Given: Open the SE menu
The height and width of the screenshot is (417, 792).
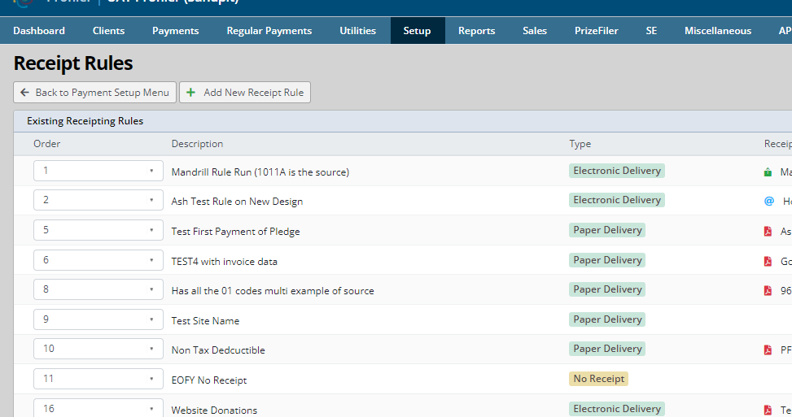Looking at the screenshot, I should pos(651,31).
